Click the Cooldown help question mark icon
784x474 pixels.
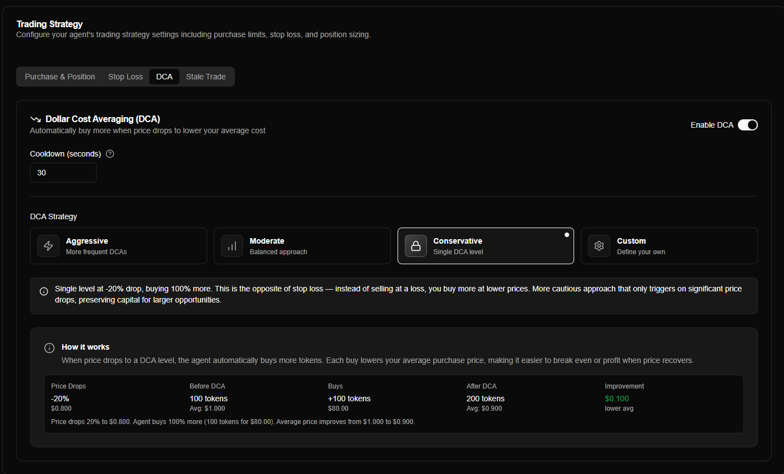pyautogui.click(x=110, y=154)
